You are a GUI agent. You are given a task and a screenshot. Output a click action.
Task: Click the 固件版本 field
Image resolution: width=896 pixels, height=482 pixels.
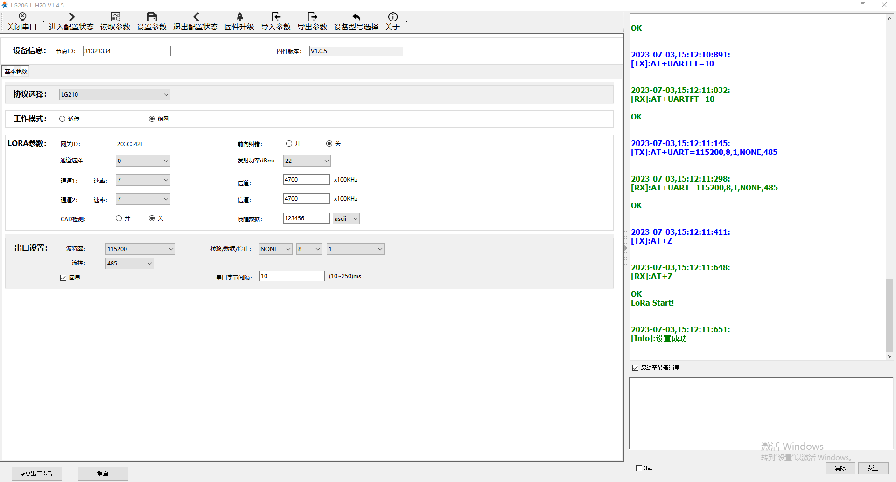(357, 51)
